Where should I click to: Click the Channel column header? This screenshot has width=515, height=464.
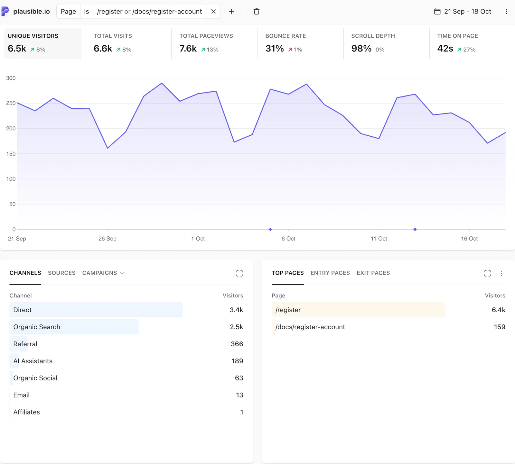[x=21, y=296]
